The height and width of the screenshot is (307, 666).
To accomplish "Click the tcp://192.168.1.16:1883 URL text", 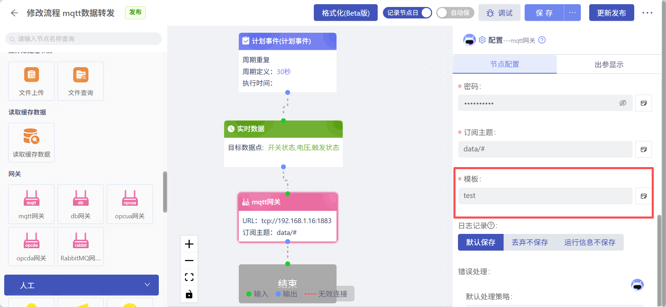I will 296,221.
